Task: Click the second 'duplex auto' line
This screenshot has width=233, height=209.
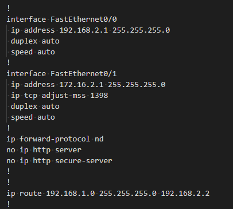Action: point(35,107)
